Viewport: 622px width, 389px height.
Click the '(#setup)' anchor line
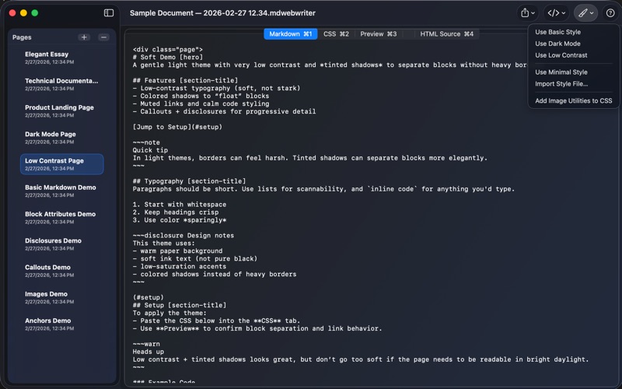pos(149,297)
